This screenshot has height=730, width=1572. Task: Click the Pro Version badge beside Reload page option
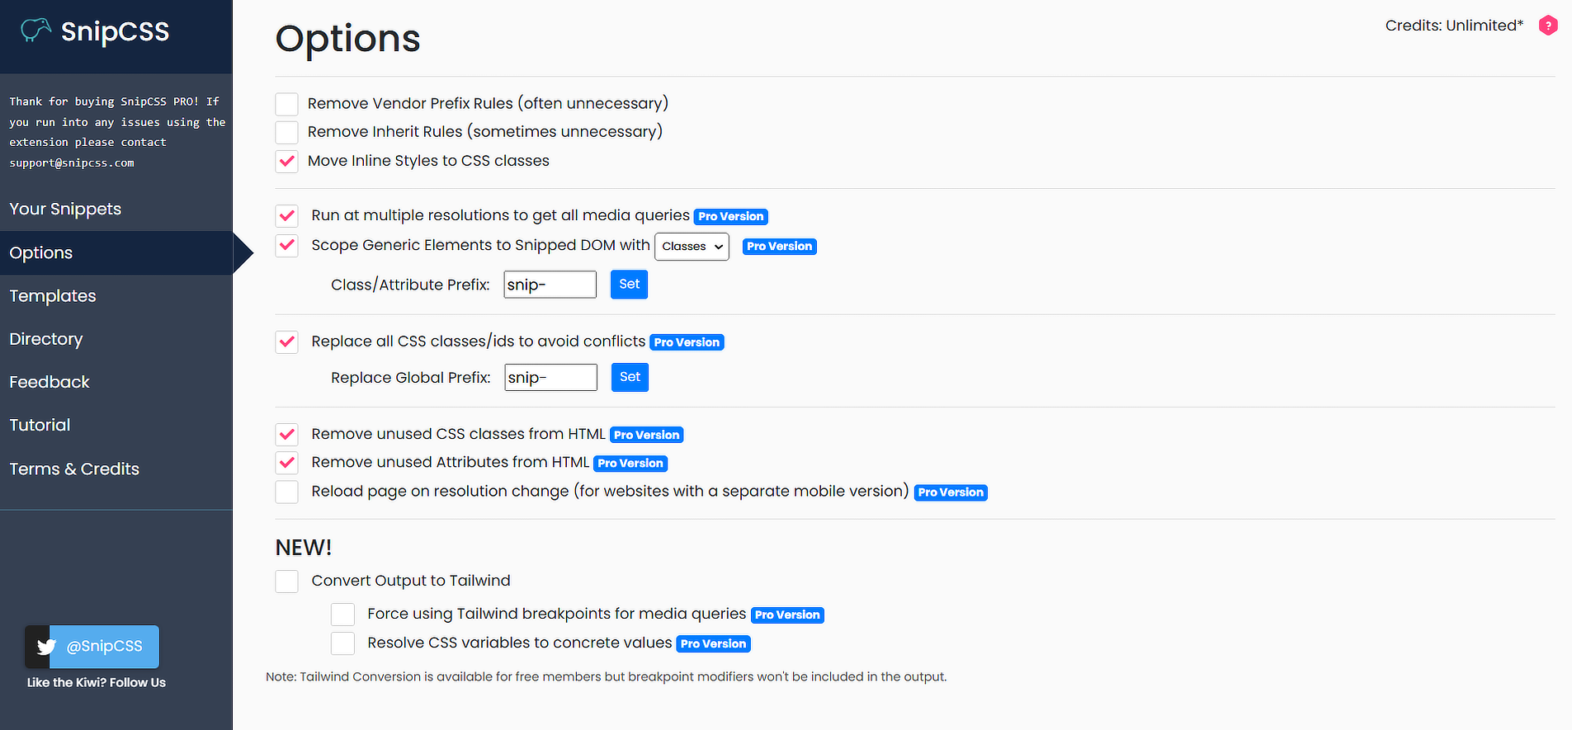951,492
